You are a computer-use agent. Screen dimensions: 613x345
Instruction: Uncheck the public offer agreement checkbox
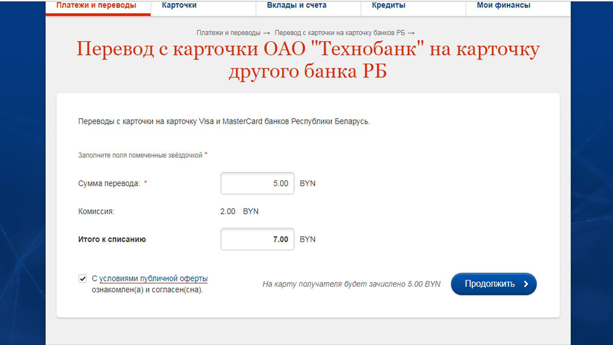83,279
